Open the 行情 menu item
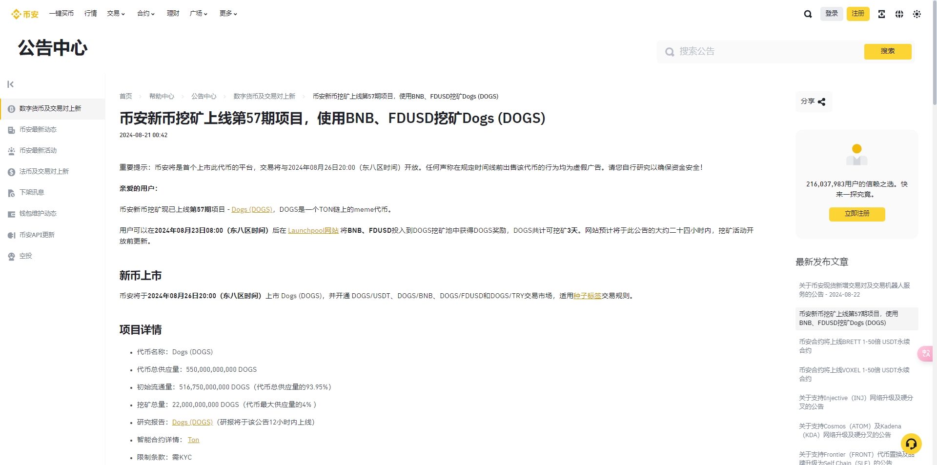The image size is (937, 465). pos(91,14)
